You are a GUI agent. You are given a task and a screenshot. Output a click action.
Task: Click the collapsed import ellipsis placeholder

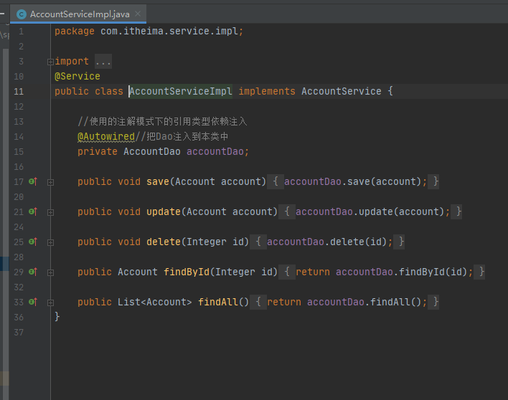(x=103, y=62)
